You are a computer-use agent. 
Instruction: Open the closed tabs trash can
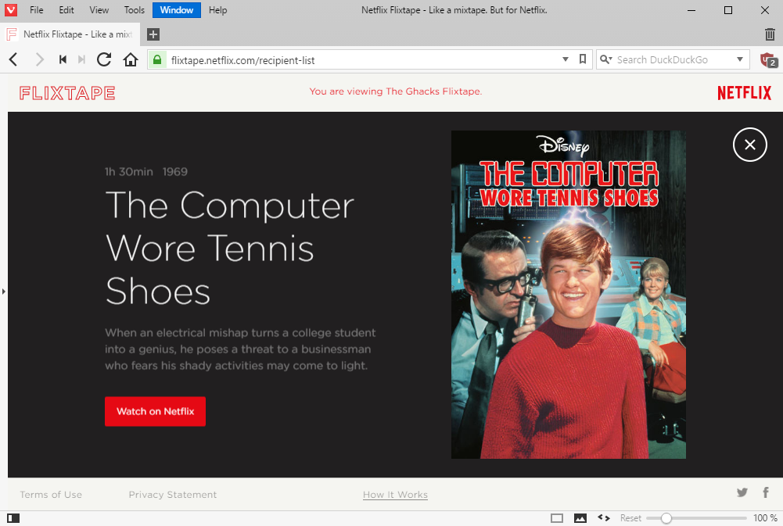point(770,34)
